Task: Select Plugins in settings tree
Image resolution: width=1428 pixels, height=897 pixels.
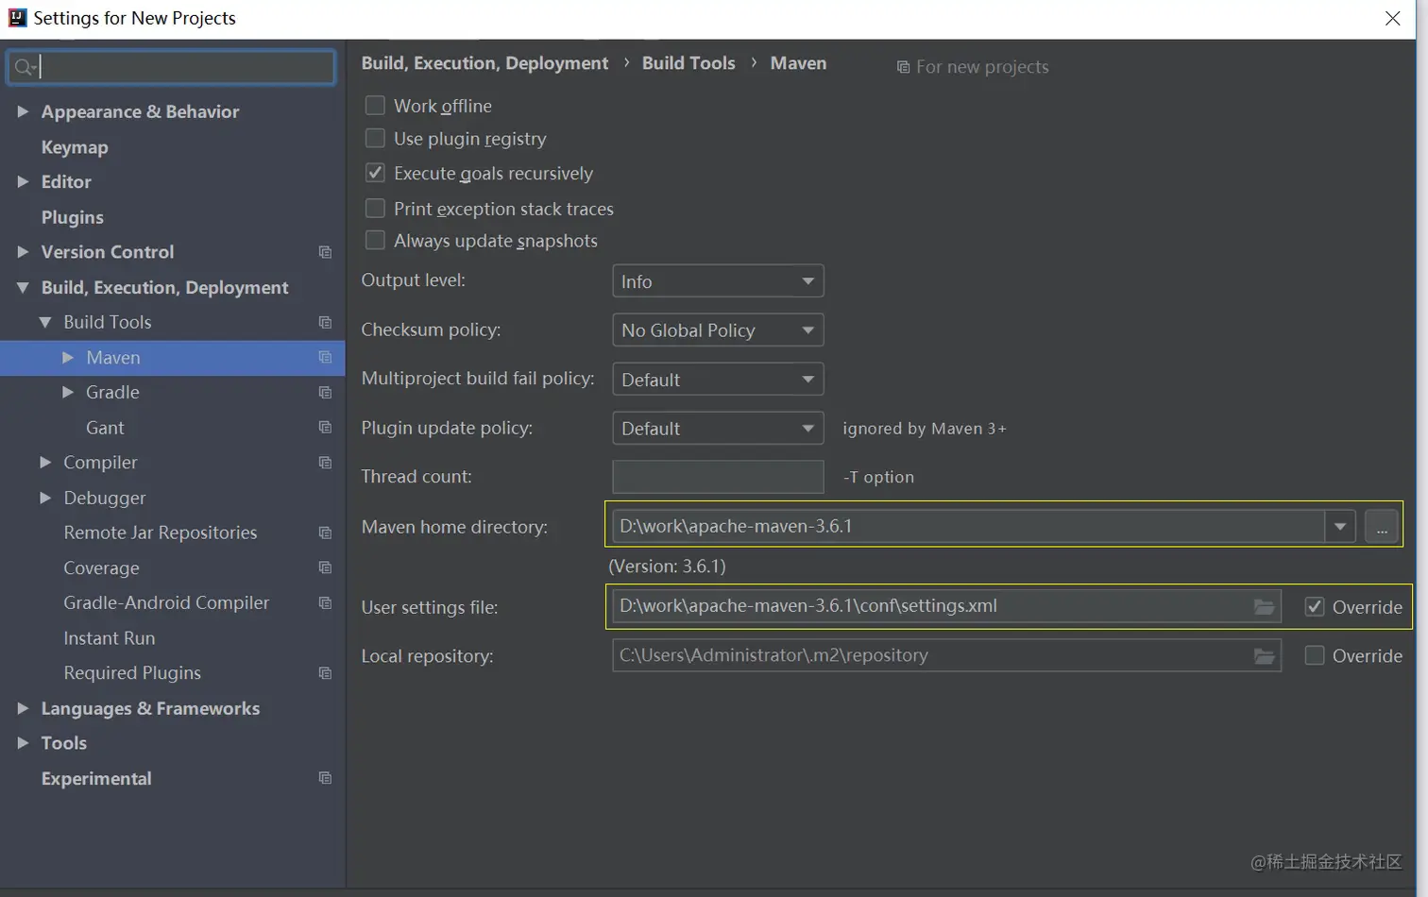Action: (73, 217)
